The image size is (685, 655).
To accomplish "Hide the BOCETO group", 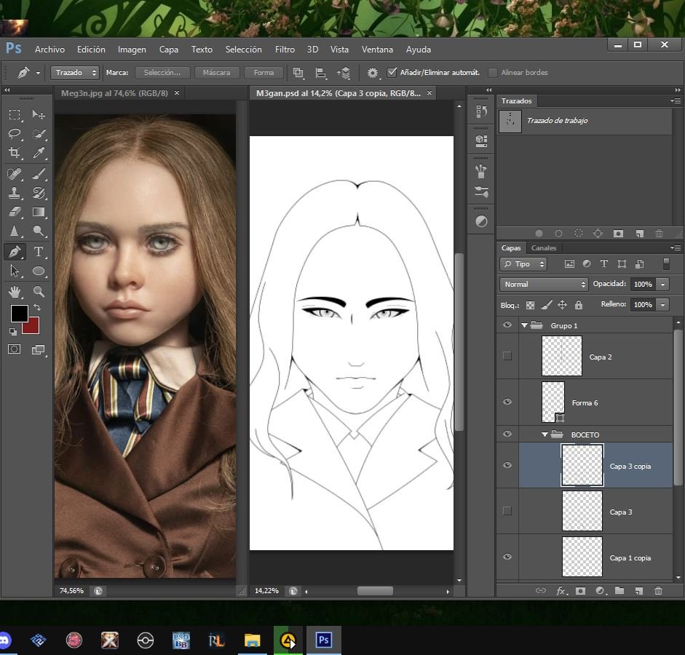I will pyautogui.click(x=507, y=434).
